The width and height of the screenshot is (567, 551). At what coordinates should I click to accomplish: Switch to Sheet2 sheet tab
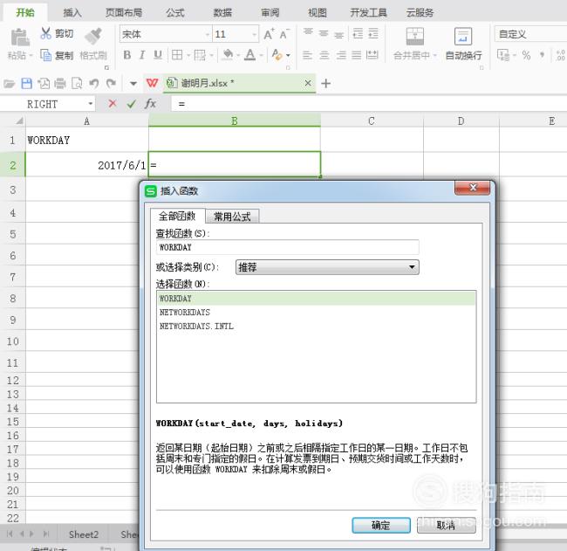pyautogui.click(x=84, y=534)
